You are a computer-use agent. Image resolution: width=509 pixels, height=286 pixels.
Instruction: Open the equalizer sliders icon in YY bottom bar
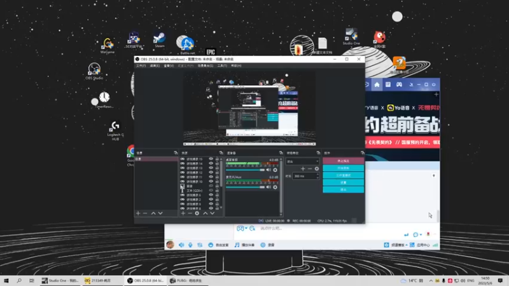(x=200, y=245)
